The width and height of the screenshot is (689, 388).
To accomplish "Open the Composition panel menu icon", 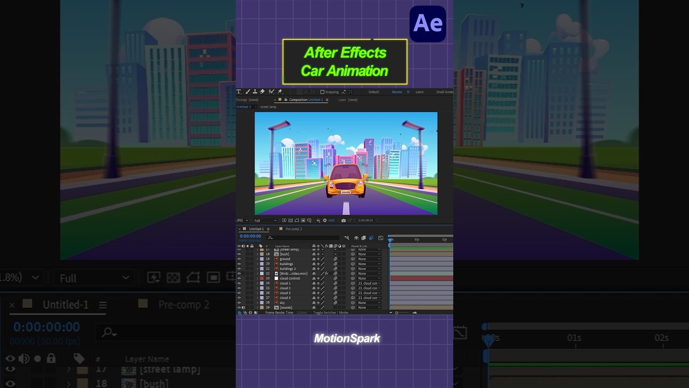I will 327,100.
